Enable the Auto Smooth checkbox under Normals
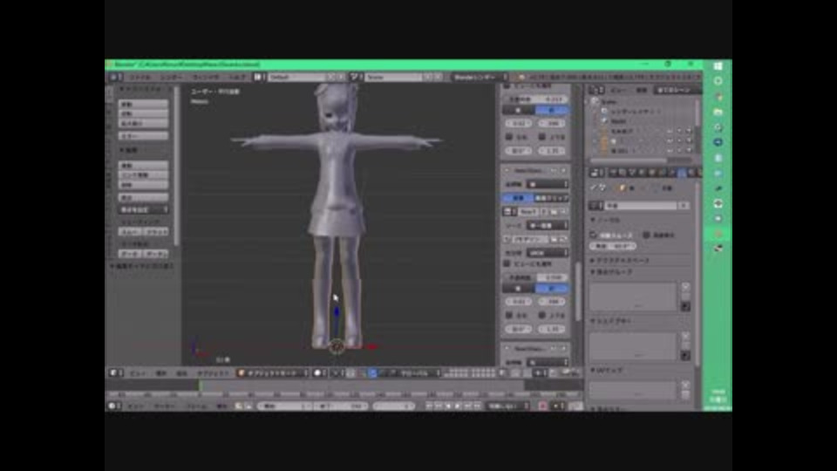Image resolution: width=837 pixels, height=471 pixels. coord(594,235)
